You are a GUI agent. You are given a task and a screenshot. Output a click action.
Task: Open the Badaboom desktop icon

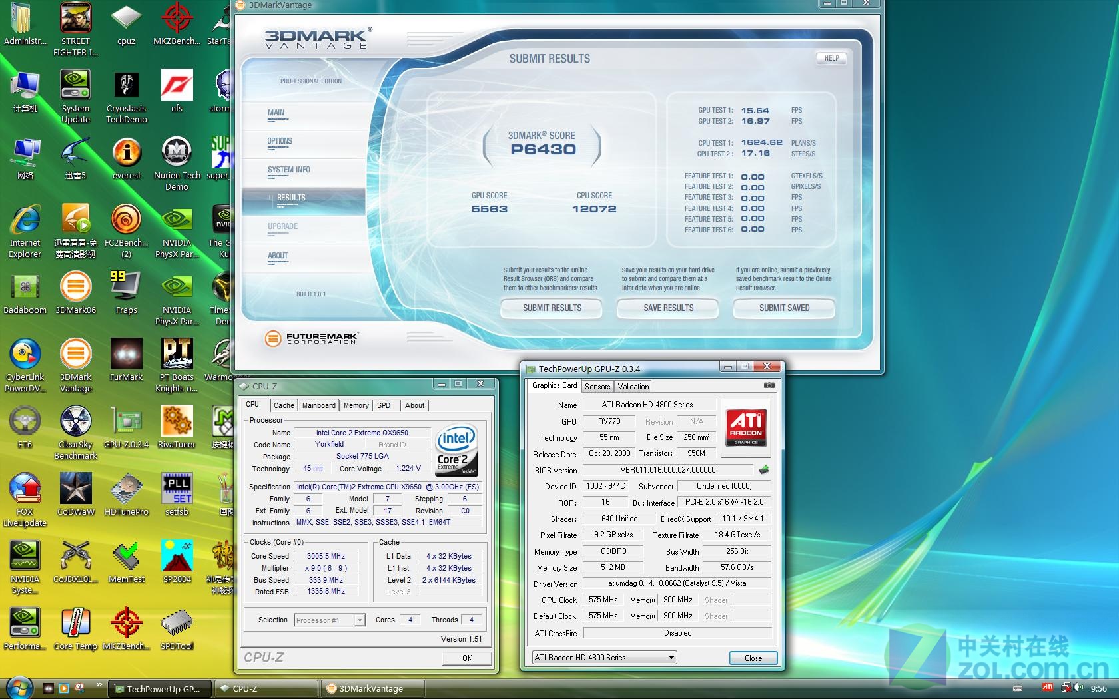(x=25, y=293)
